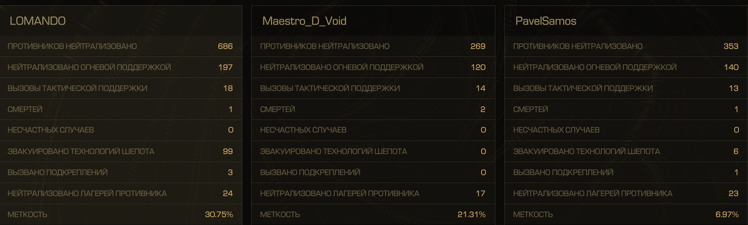Viewport: 748px width, 225px height.
Task: Click PavelSamos's МЕТКОСТЬ value 6.97%
Action: click(727, 214)
